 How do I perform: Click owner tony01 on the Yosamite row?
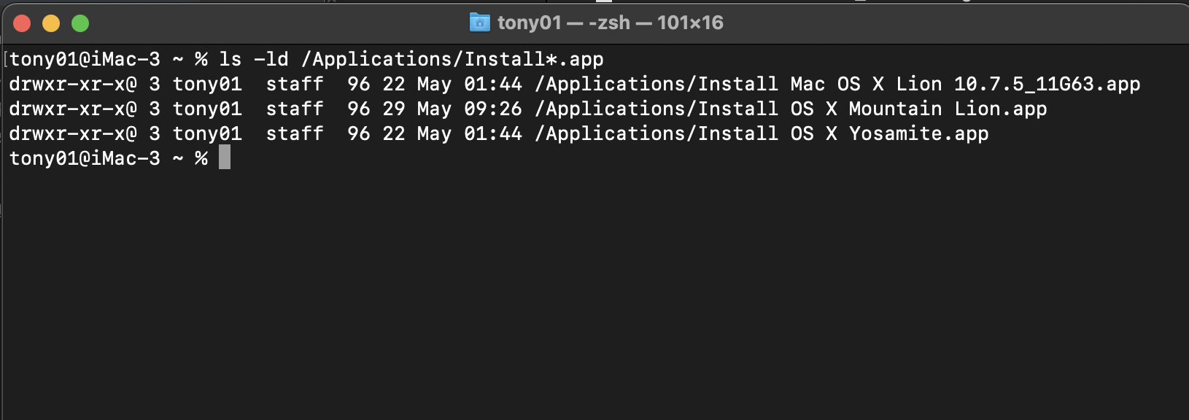(x=207, y=133)
